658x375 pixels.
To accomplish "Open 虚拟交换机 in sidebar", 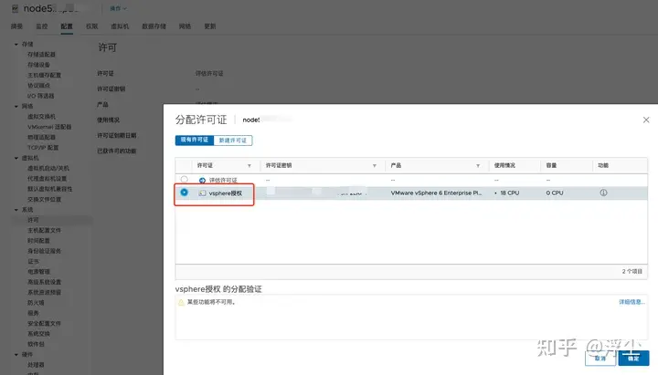I will pyautogui.click(x=41, y=117).
